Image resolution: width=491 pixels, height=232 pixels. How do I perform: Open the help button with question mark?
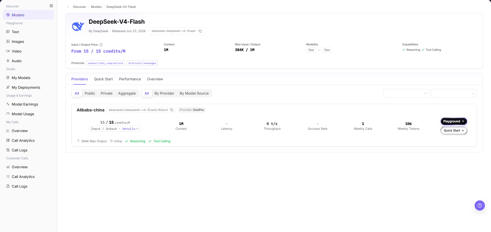tap(479, 205)
